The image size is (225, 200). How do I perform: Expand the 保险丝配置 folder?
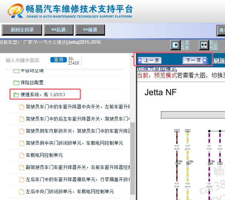pos(32,82)
